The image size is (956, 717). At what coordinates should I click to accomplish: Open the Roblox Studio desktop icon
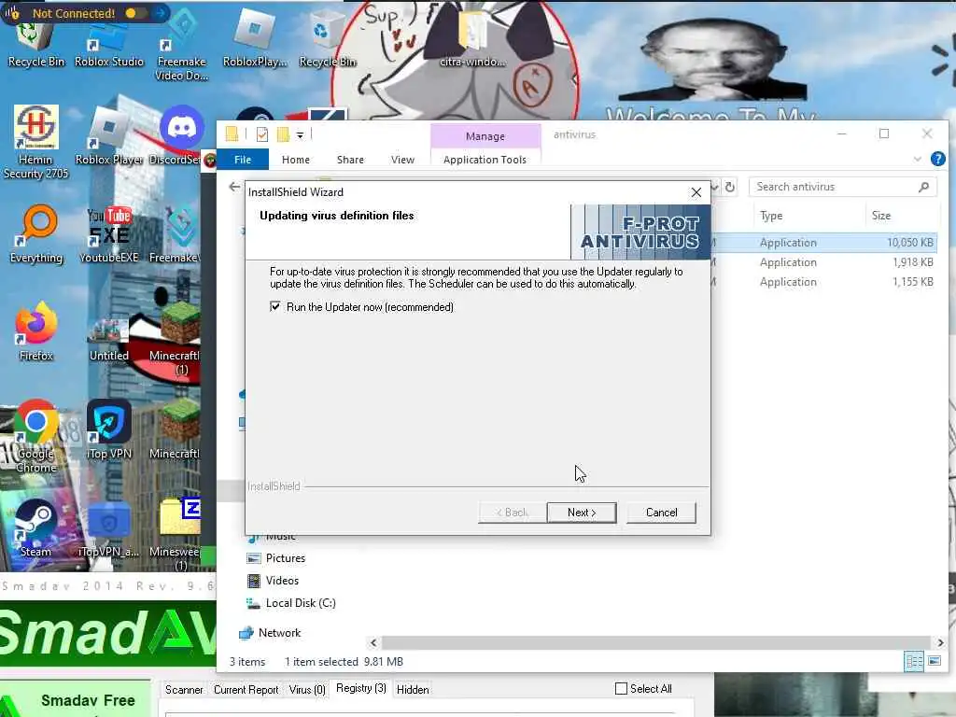click(108, 43)
